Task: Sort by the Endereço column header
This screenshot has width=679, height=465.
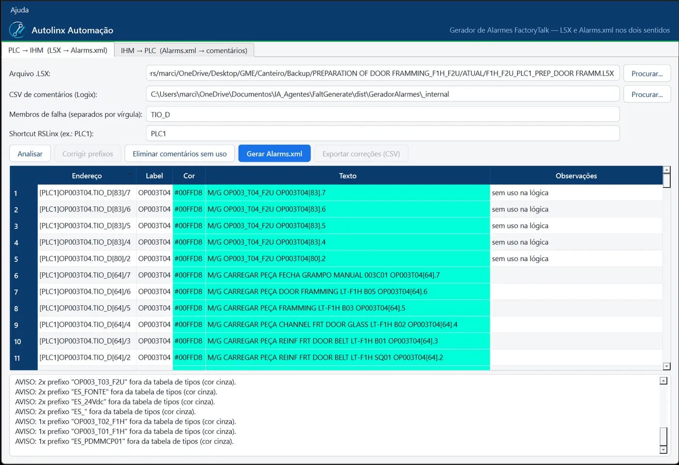Action: [x=87, y=176]
